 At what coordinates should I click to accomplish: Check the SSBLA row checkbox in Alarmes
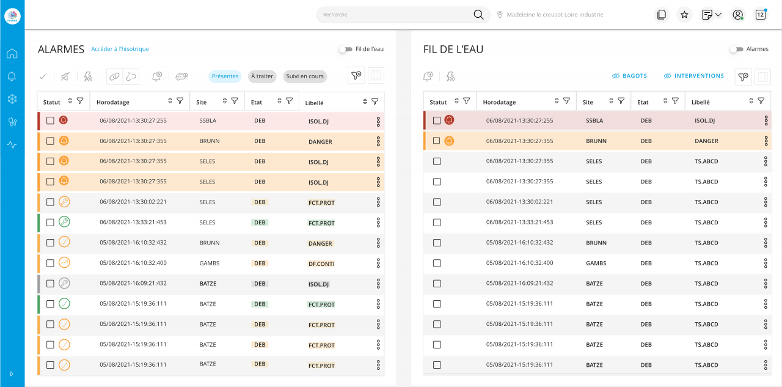pyautogui.click(x=50, y=120)
